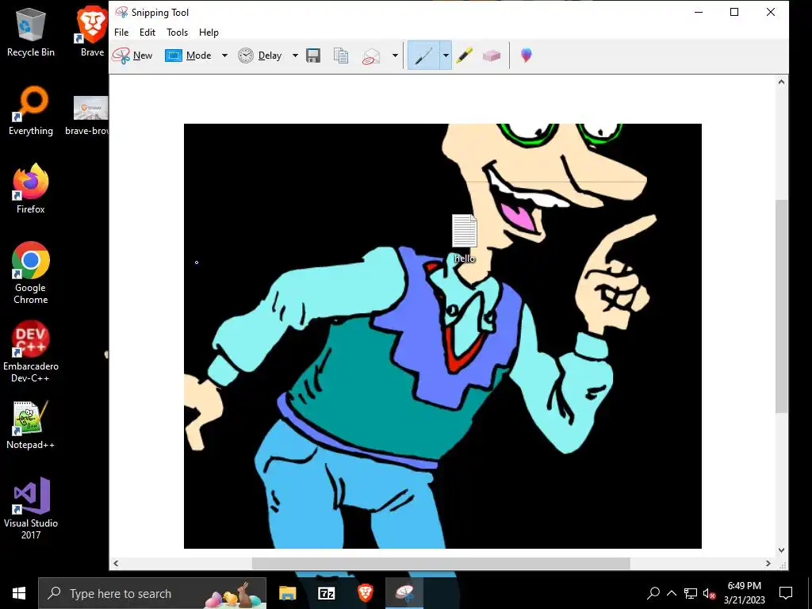Click the Snipping Tool taskbar button
This screenshot has width=812, height=609.
click(x=404, y=593)
